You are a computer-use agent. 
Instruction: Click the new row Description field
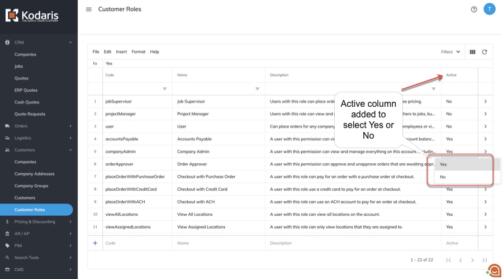point(353,243)
